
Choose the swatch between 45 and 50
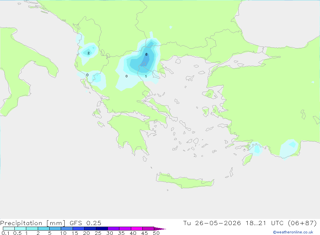(148, 229)
